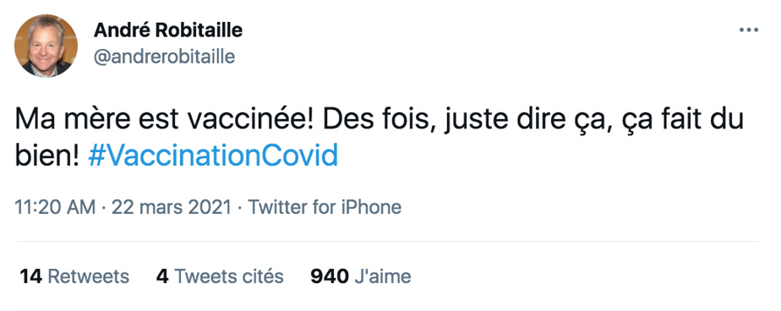
Task: Click the Tweets cités label text
Action: pyautogui.click(x=229, y=276)
